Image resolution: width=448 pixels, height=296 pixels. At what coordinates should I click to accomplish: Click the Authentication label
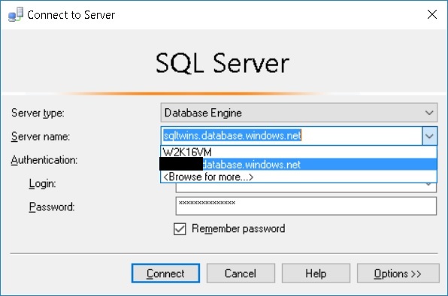click(44, 160)
